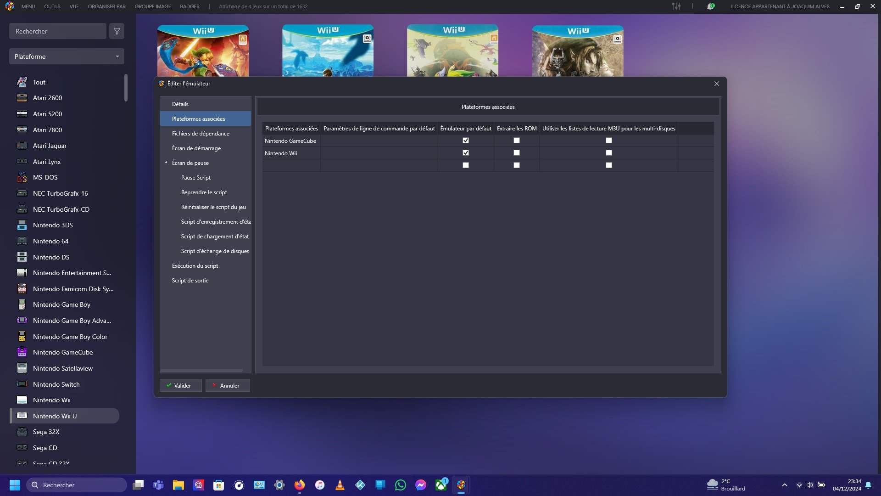Screen dimensions: 881x496
Task: Click the Tout all-platforms icon
Action: click(22, 82)
